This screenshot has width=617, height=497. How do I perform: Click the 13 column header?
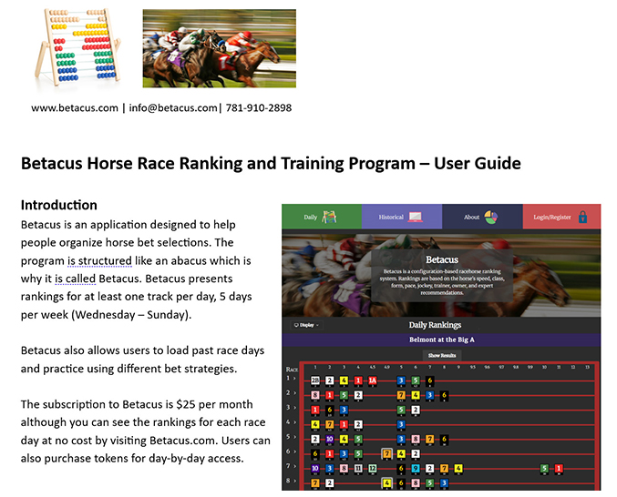[587, 367]
